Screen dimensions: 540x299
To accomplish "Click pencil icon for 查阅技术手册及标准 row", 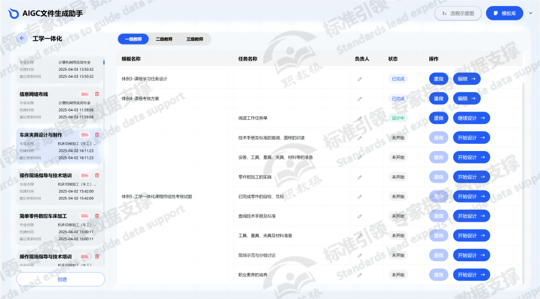I will (x=360, y=216).
